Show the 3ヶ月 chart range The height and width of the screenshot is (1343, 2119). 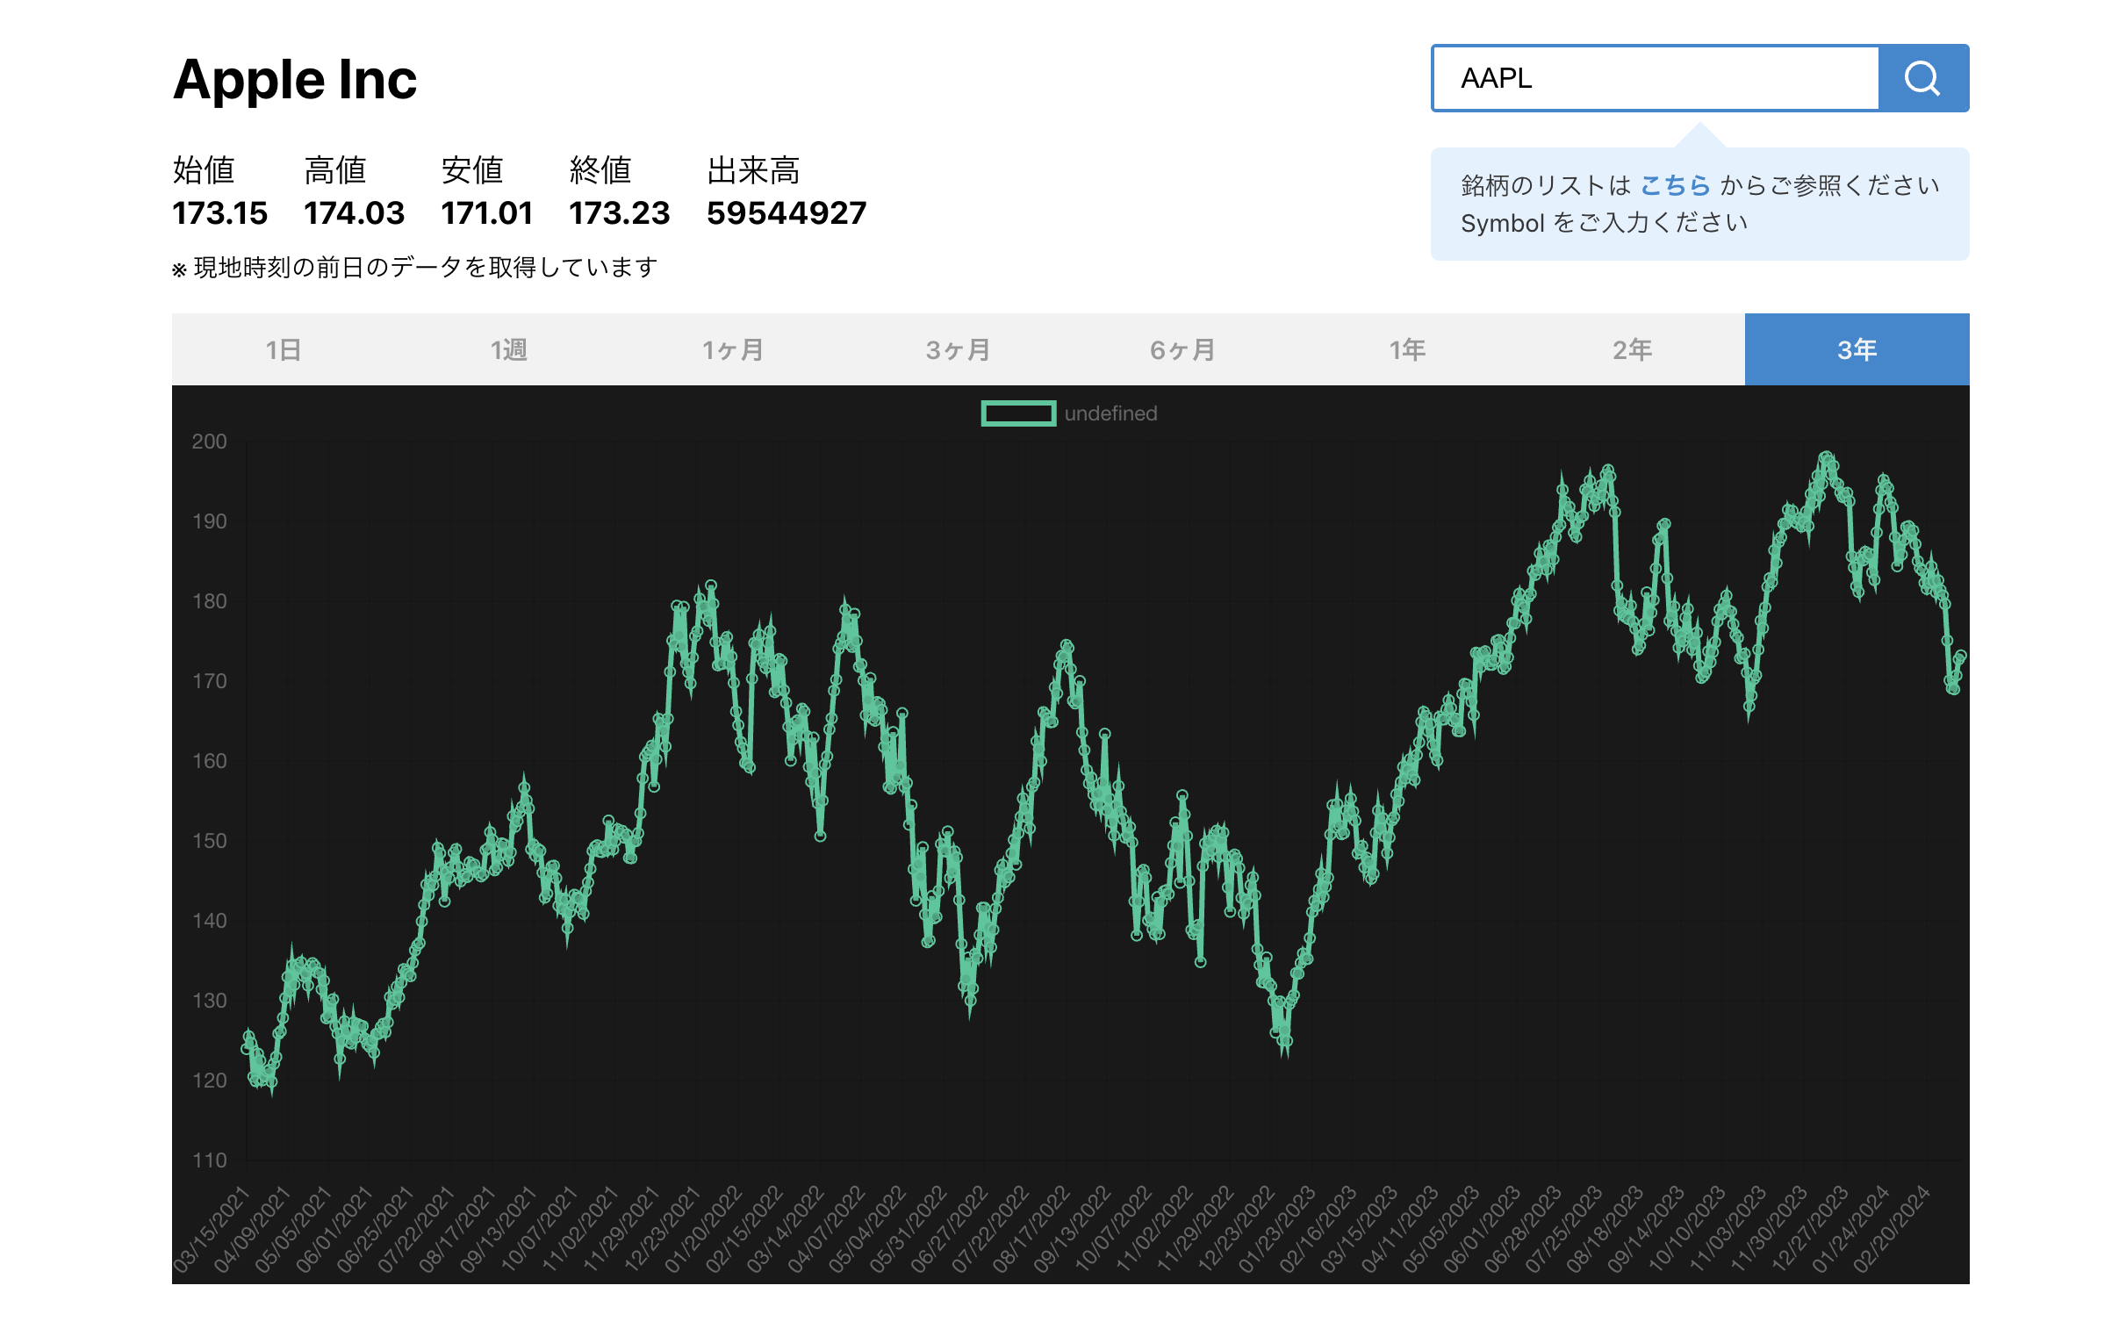coord(959,349)
